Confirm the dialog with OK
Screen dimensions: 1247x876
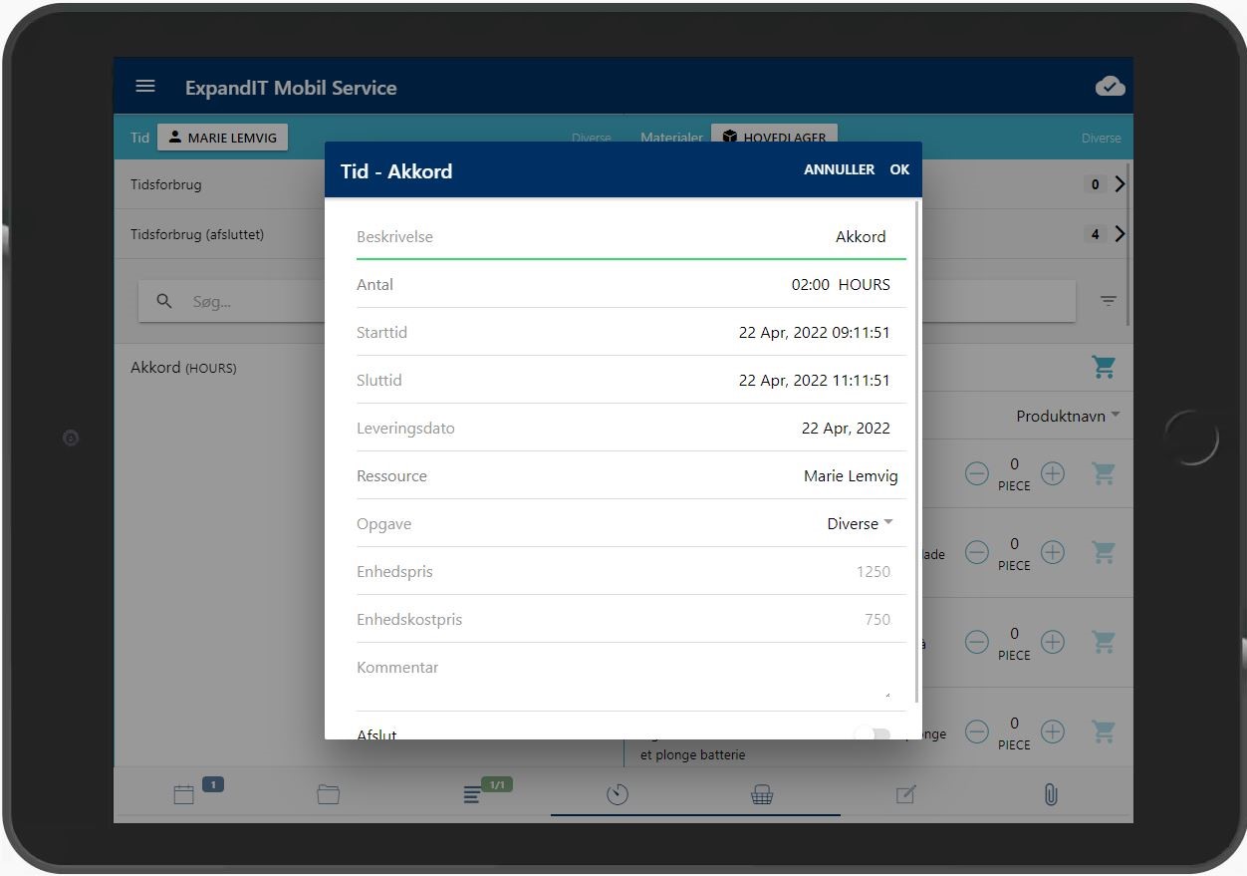pos(899,169)
